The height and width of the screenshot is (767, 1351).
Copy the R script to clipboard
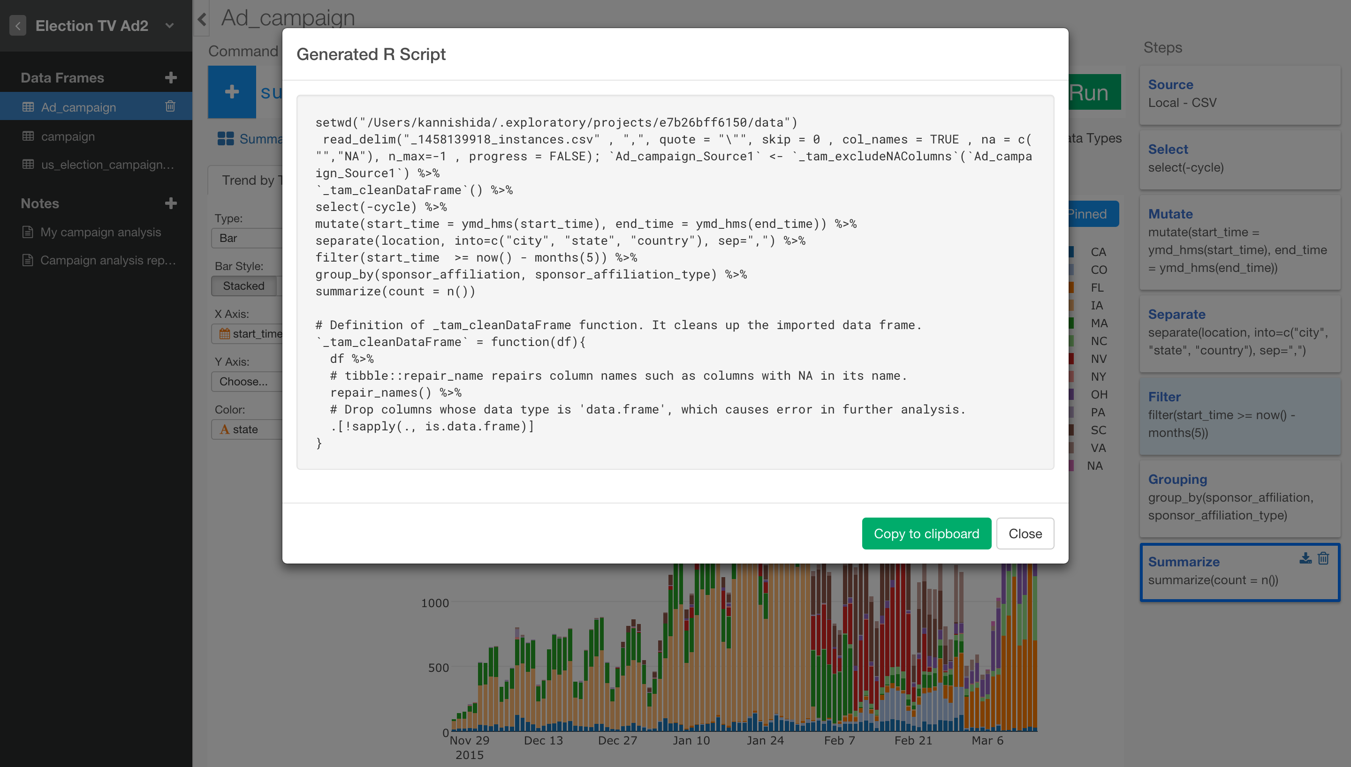tap(926, 533)
